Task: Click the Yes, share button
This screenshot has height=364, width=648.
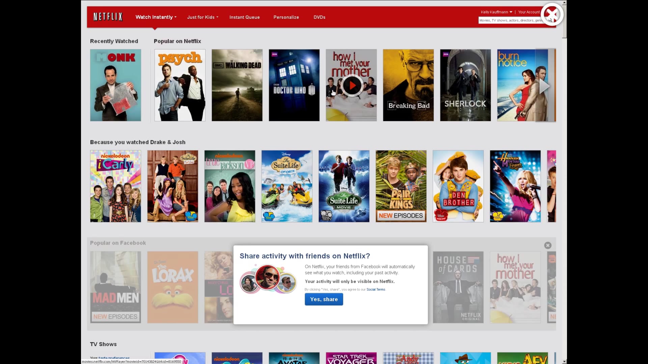Action: point(324,299)
